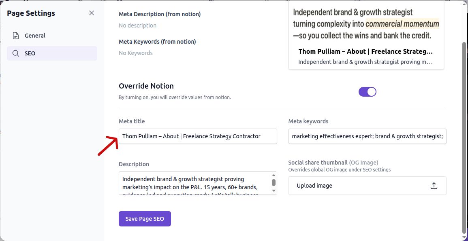Click dialog scrollbar's top up arrow
Screen dimensions: 468x241
464,4
